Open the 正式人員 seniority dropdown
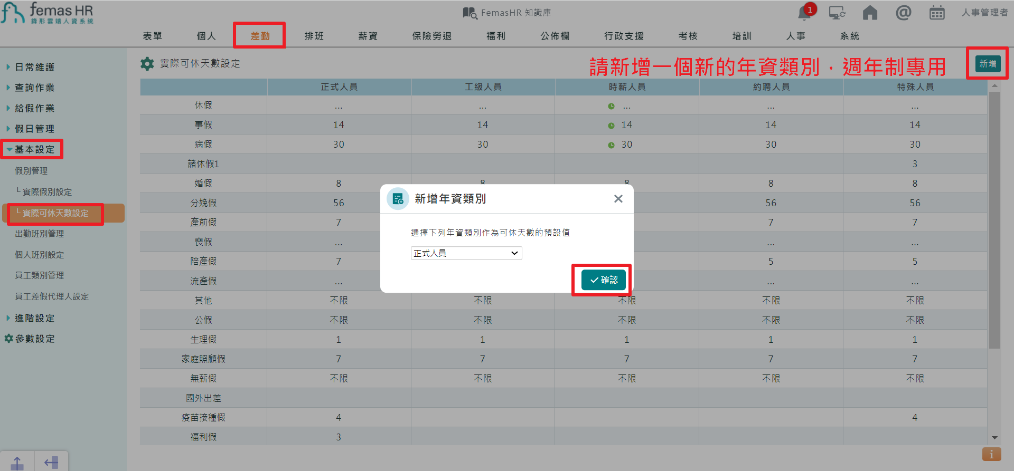1014x471 pixels. coord(466,253)
